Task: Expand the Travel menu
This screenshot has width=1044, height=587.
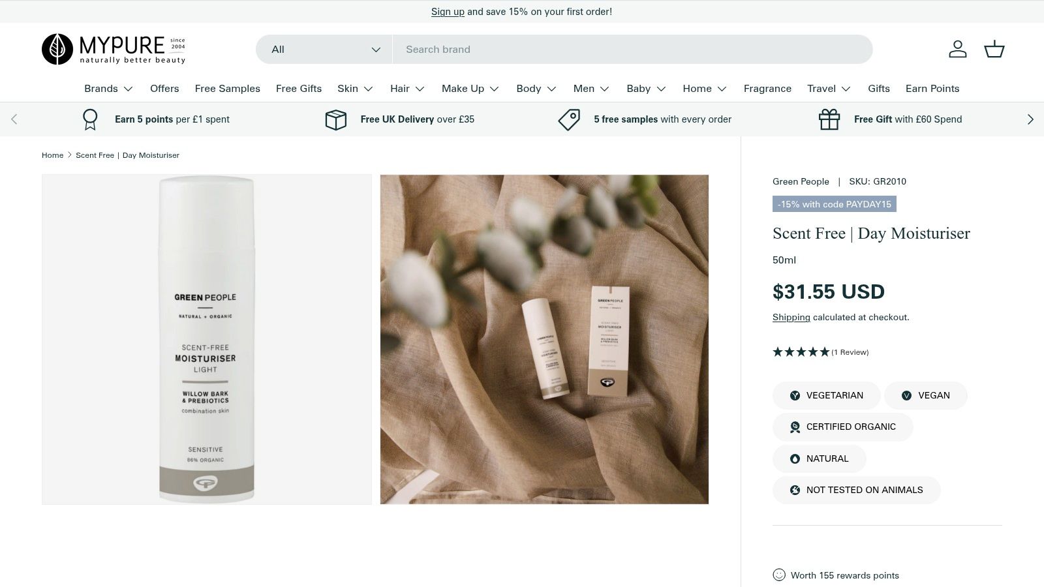Action: pyautogui.click(x=829, y=89)
